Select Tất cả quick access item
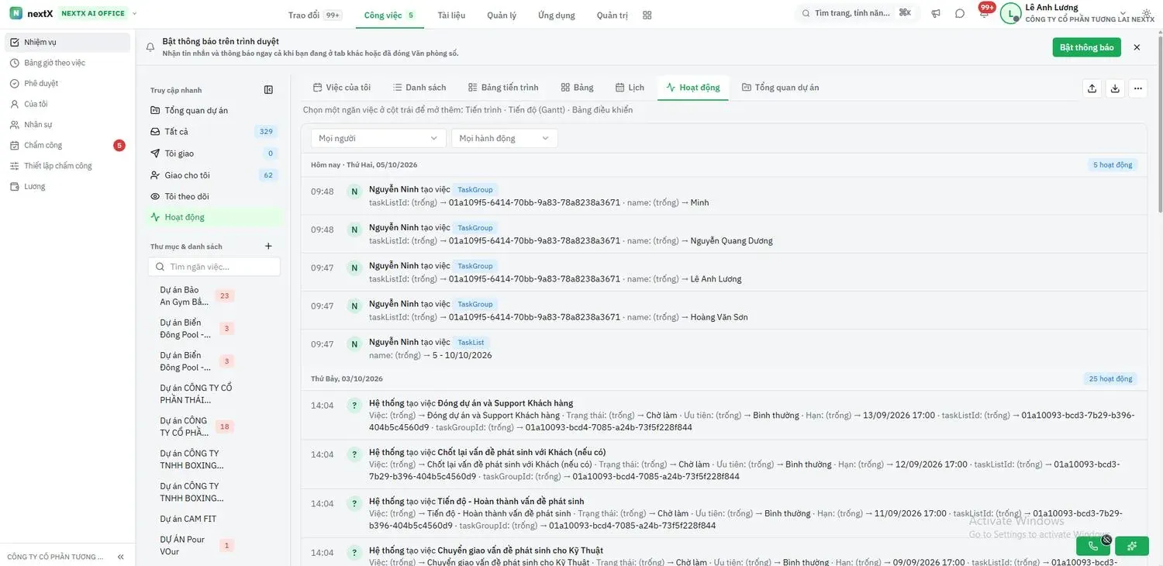This screenshot has width=1163, height=566. 213,132
